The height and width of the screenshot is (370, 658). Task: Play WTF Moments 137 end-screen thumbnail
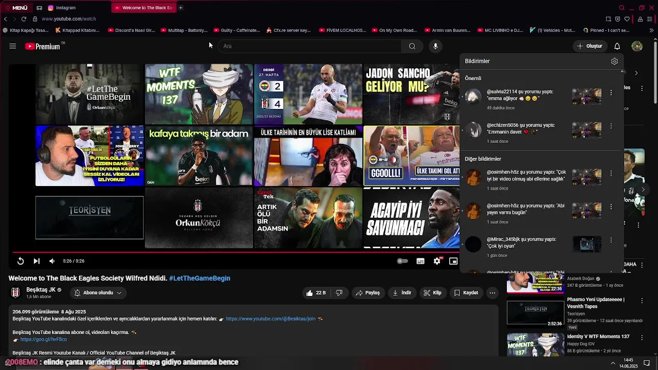tap(199, 94)
